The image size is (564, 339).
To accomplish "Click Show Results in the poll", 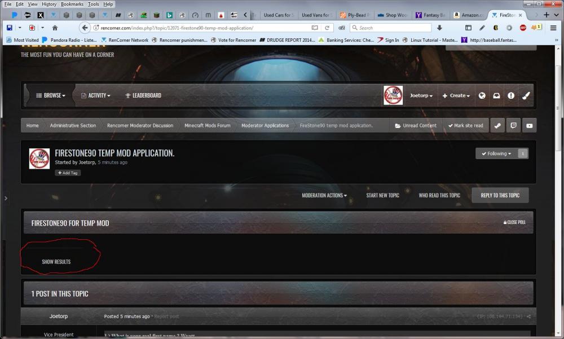I will pyautogui.click(x=56, y=262).
